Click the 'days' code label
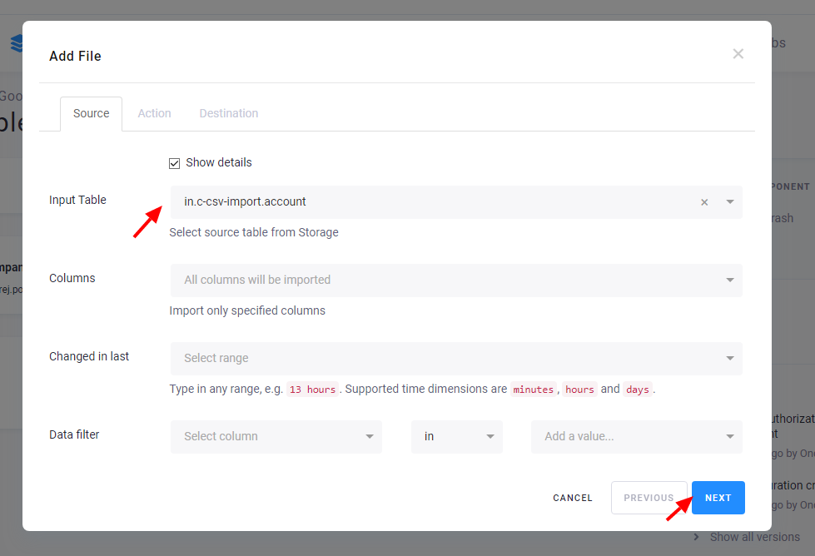 637,390
